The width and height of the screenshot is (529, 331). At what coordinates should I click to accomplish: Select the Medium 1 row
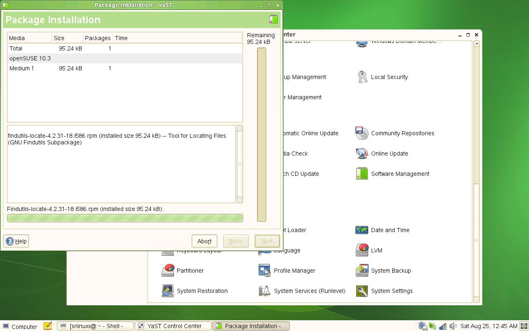point(125,68)
